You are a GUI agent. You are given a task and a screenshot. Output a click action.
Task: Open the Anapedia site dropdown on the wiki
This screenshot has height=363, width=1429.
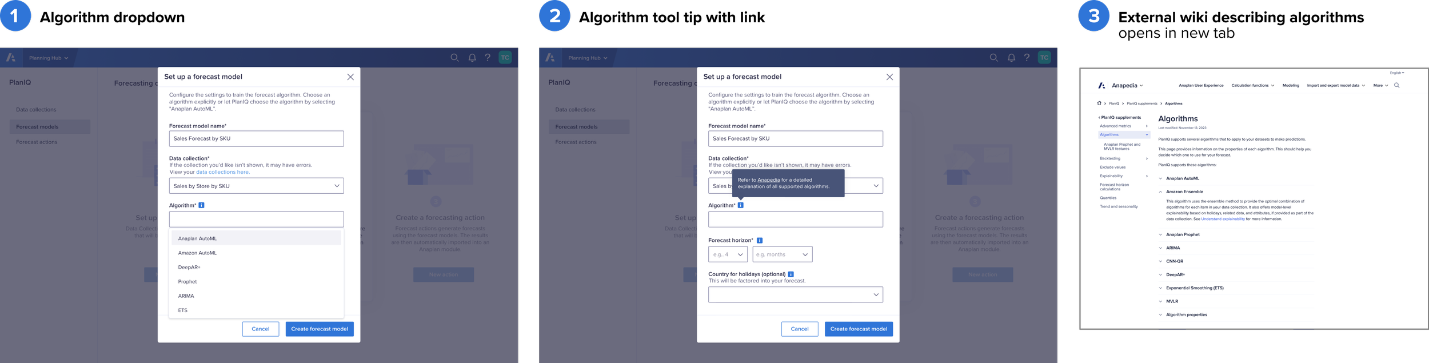1127,86
